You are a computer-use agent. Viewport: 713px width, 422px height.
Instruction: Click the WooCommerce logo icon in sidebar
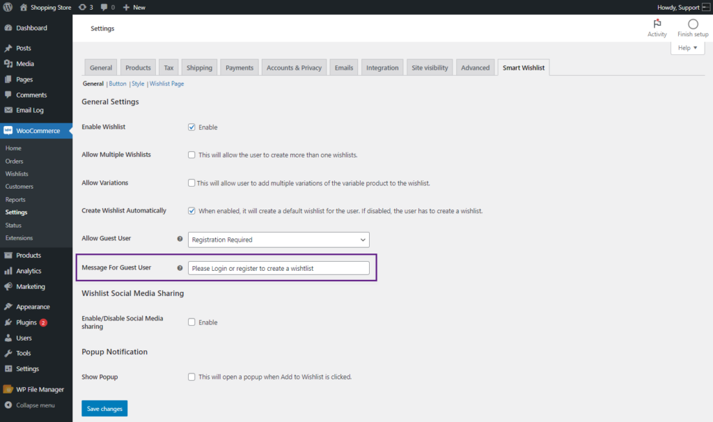coord(8,130)
